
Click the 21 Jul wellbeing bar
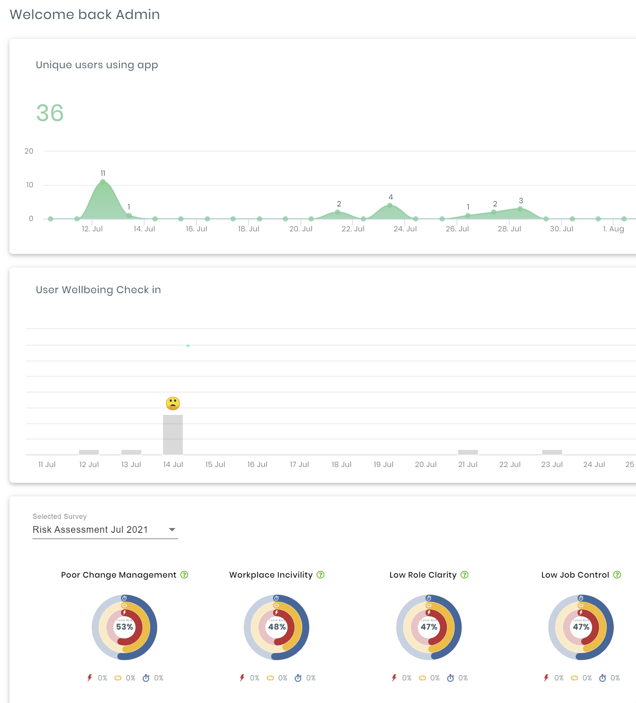pos(468,452)
